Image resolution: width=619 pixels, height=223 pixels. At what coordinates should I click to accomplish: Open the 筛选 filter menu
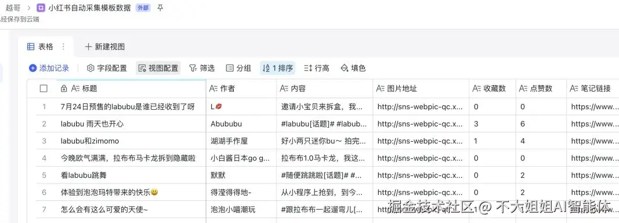(x=202, y=68)
